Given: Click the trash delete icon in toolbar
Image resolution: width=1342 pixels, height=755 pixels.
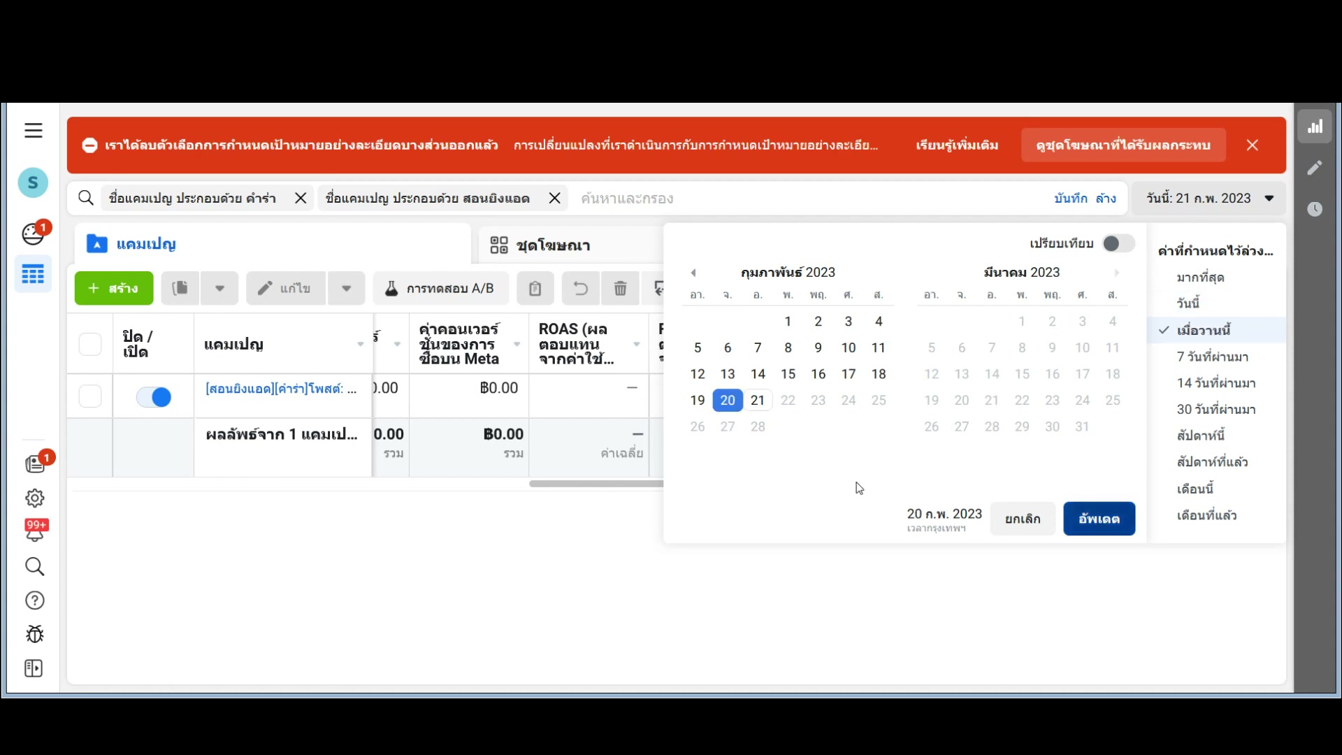Looking at the screenshot, I should click(x=620, y=288).
